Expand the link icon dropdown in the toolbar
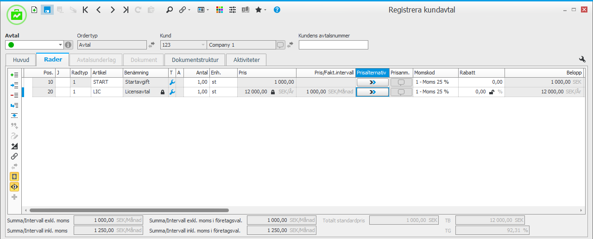The image size is (593, 239). [x=189, y=10]
